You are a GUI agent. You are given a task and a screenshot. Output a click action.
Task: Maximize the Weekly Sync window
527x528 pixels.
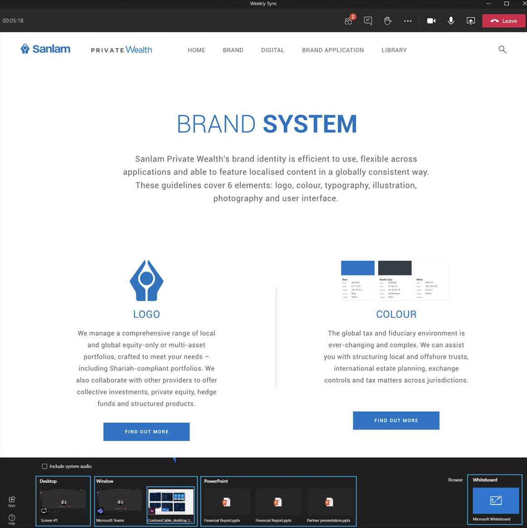click(507, 4)
